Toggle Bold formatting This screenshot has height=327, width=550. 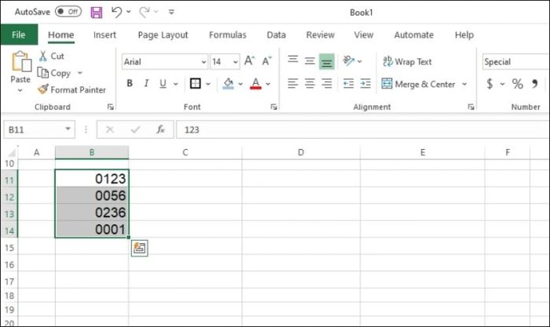[x=130, y=83]
